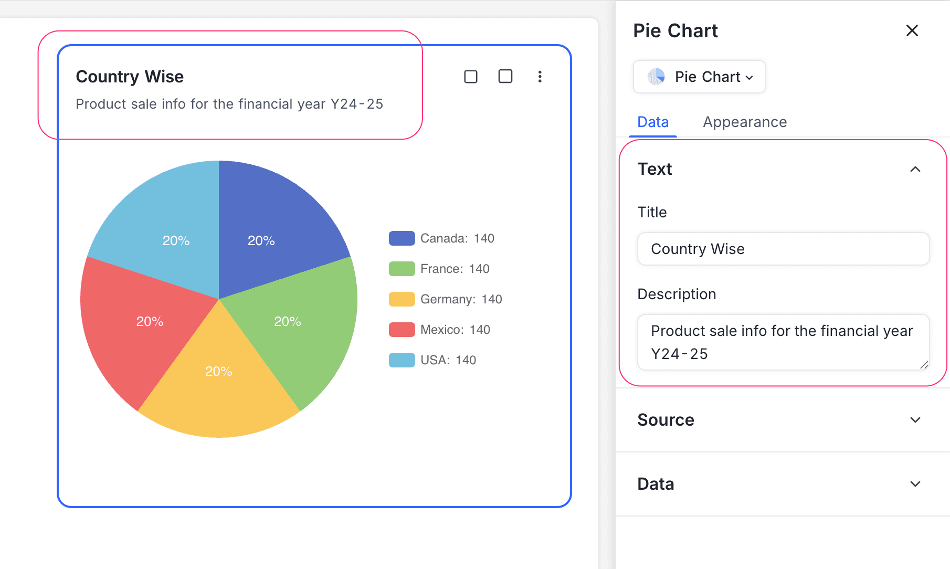Collapse the Text section
The image size is (950, 569).
(x=915, y=169)
